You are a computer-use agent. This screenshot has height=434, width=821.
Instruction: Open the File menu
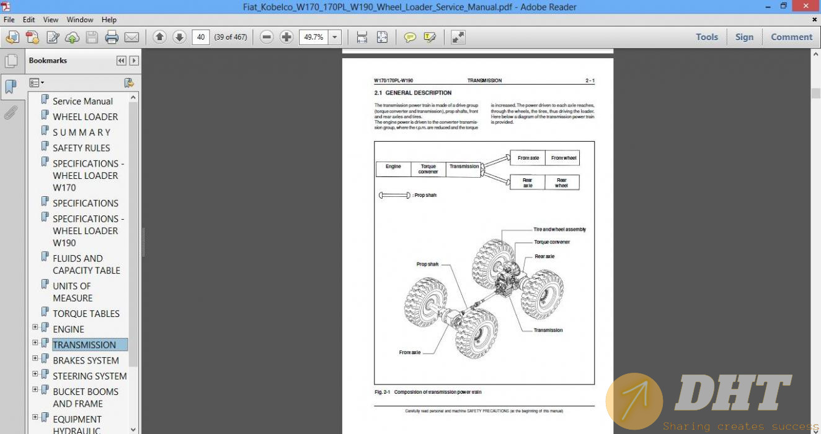click(9, 20)
